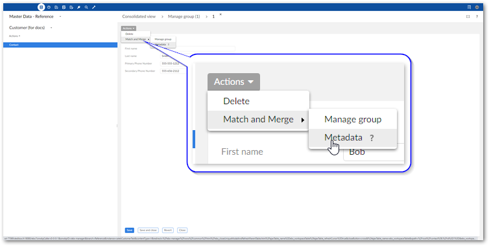Expand the Master Data - Reference dropdown
489x246 pixels.
(x=60, y=16)
